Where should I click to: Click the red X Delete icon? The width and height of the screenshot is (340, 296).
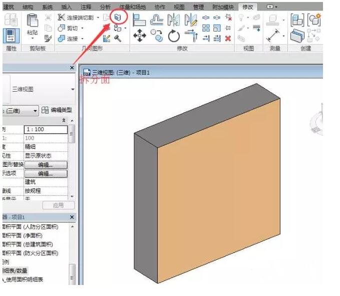point(228,38)
